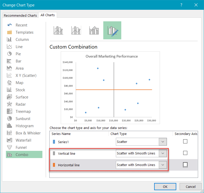Open chart type dropdown for Series1
The height and width of the screenshot is (193, 204).
point(163,142)
